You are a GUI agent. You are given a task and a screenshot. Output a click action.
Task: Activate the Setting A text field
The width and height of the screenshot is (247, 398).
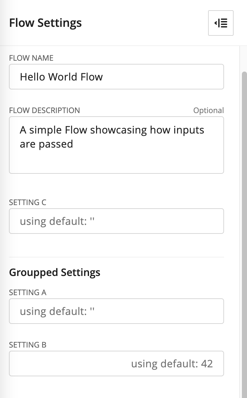[x=116, y=311]
